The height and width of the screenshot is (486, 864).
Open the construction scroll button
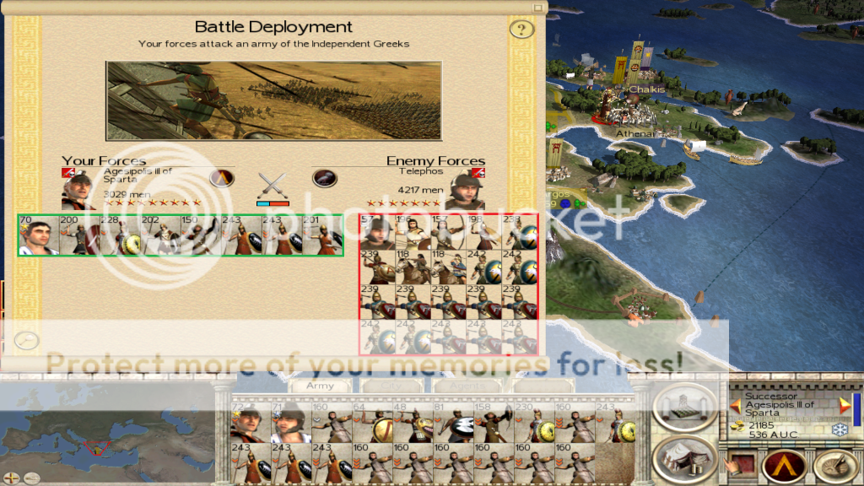(x=685, y=407)
